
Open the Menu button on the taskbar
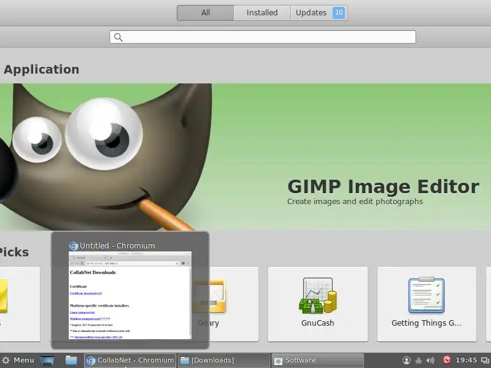18,360
